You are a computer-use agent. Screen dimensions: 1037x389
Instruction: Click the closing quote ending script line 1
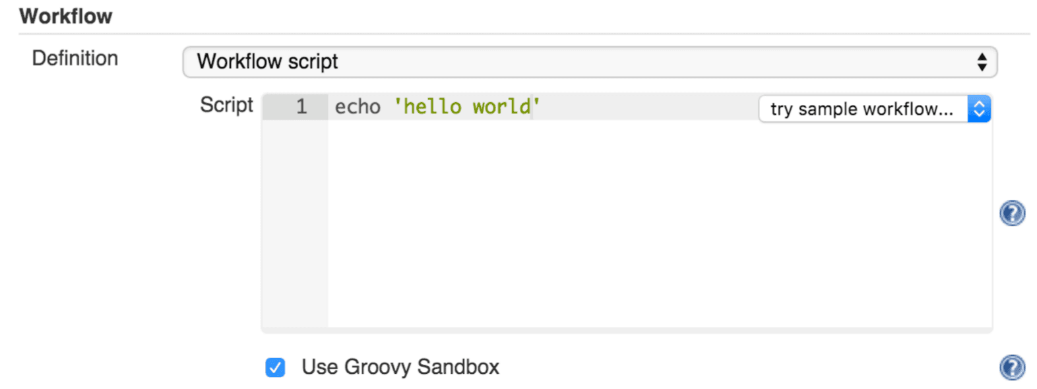(x=536, y=107)
